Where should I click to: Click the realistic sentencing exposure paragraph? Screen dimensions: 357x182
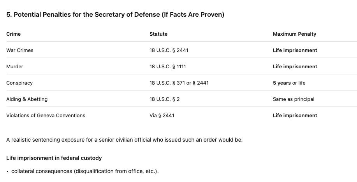[125, 140]
